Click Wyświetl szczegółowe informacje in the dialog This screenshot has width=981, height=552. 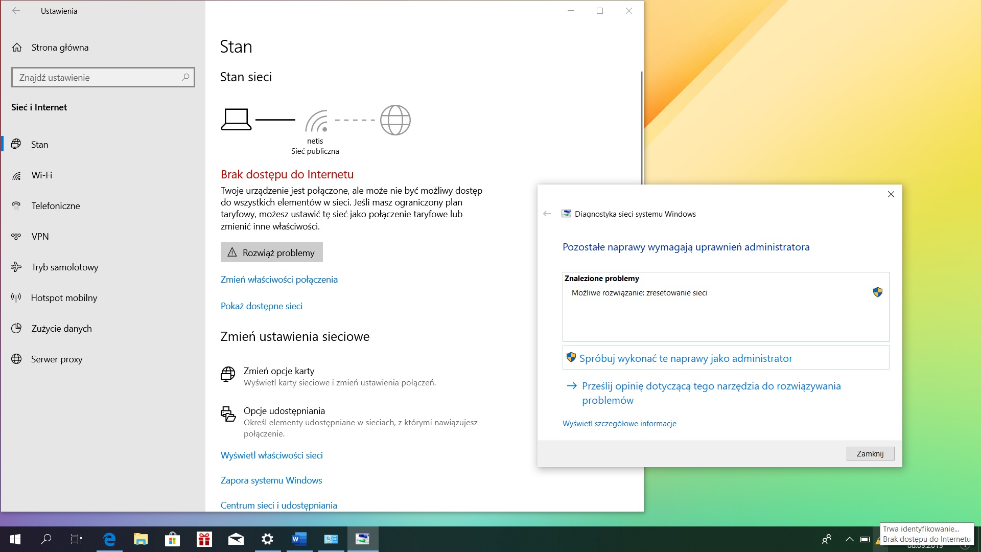coord(619,424)
